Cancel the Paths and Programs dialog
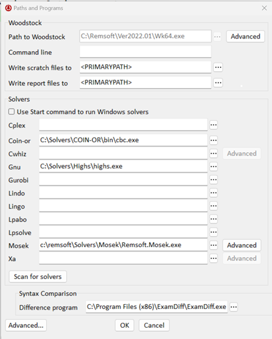Screen dimensions: 272x339 [x=154, y=325]
